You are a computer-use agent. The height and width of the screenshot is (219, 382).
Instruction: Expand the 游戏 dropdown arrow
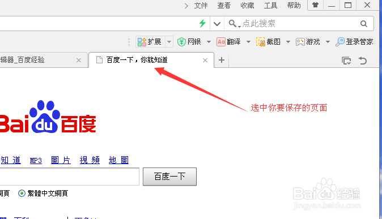328,42
